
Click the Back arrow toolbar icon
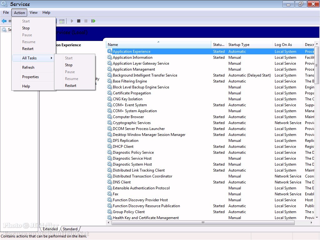pos(4,21)
